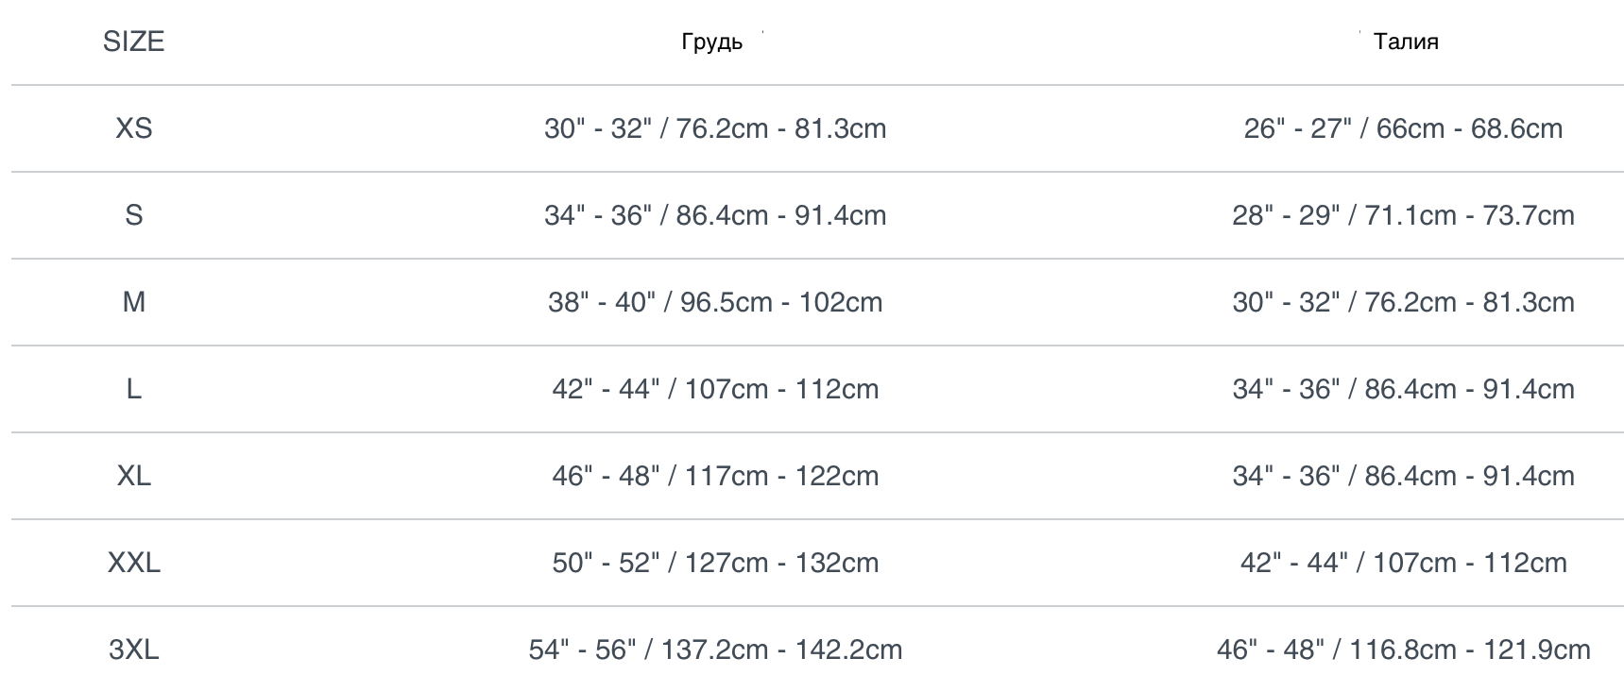The image size is (1624, 692).
Task: Click the Грудь value 38" - 40"
Action: click(x=715, y=302)
